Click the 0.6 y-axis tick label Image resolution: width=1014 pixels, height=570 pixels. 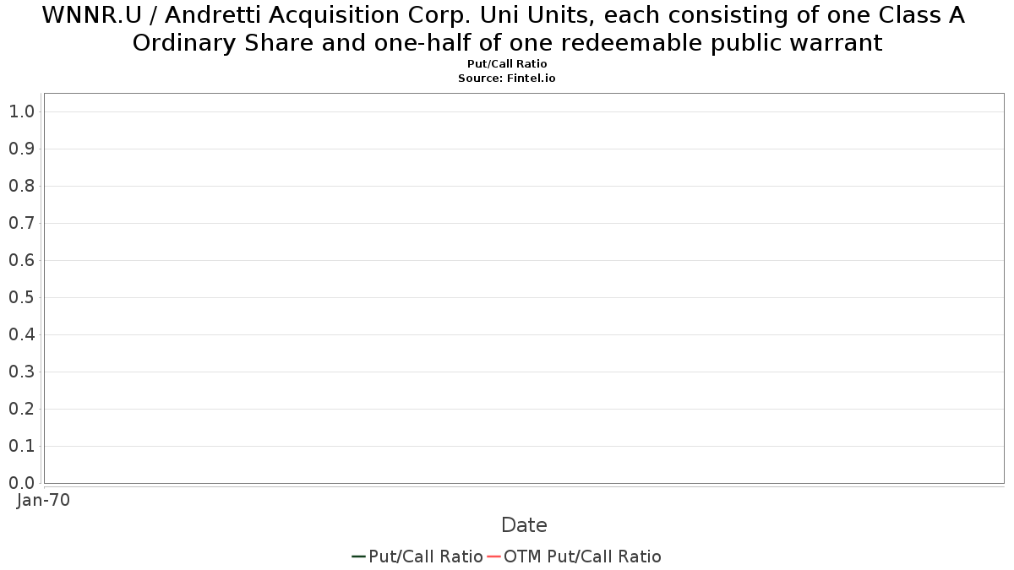click(x=21, y=260)
